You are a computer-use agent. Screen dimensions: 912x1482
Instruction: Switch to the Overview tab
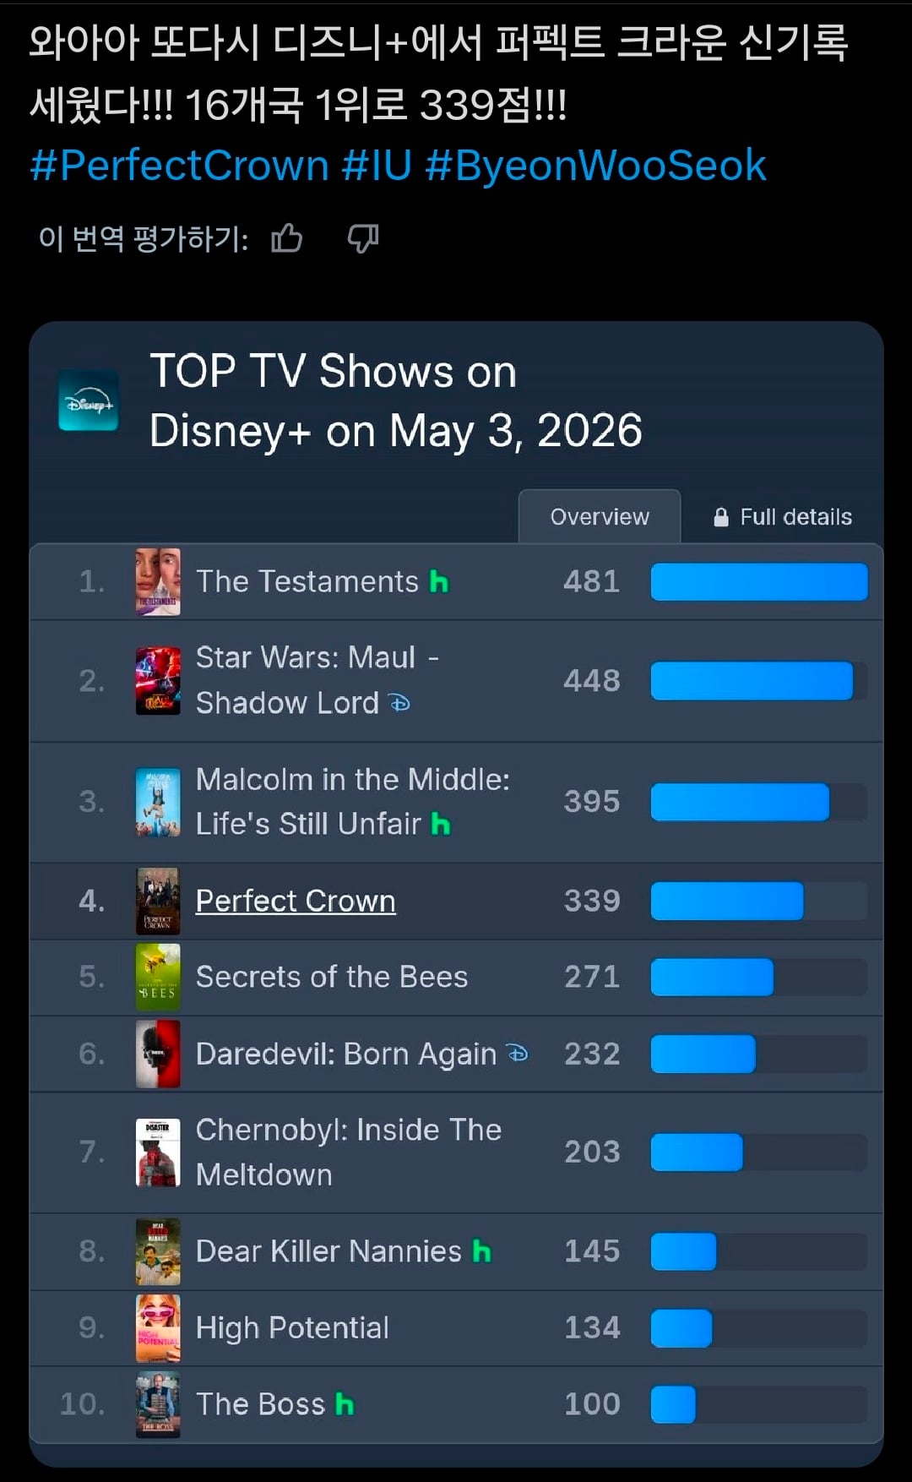tap(600, 516)
